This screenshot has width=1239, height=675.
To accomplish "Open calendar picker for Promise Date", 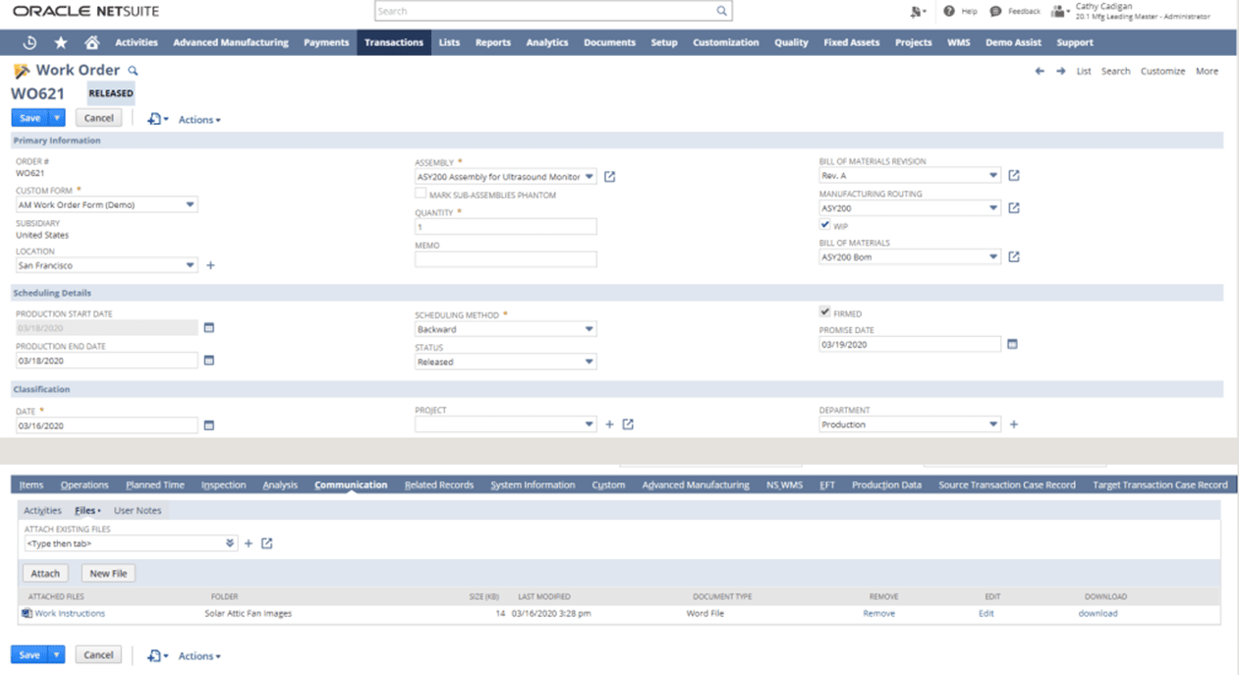I will (1012, 344).
